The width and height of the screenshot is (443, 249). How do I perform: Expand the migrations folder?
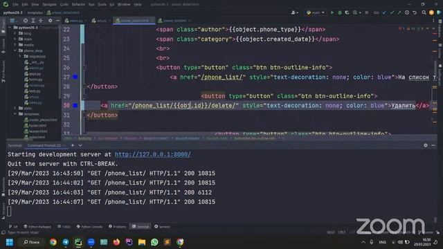(x=20, y=57)
